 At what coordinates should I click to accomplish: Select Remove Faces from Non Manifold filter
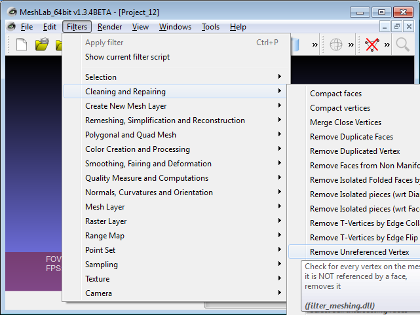[x=354, y=166]
